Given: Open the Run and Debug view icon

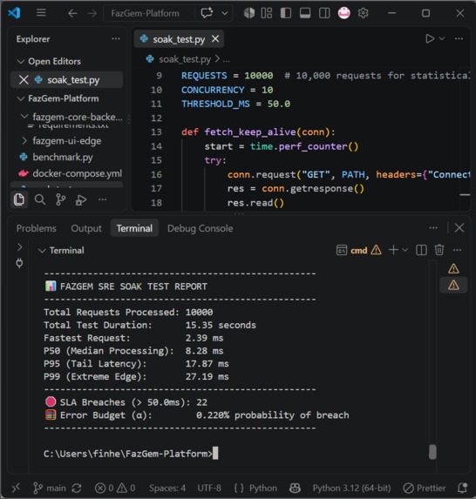Looking at the screenshot, I should pyautogui.click(x=81, y=199).
